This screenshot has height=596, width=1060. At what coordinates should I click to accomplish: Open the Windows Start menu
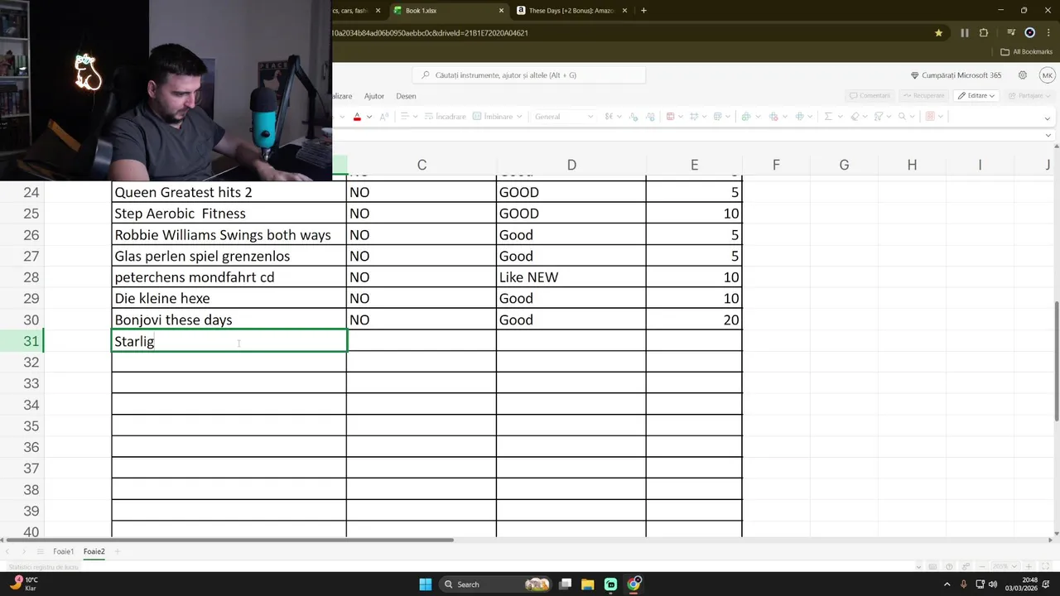point(425,584)
